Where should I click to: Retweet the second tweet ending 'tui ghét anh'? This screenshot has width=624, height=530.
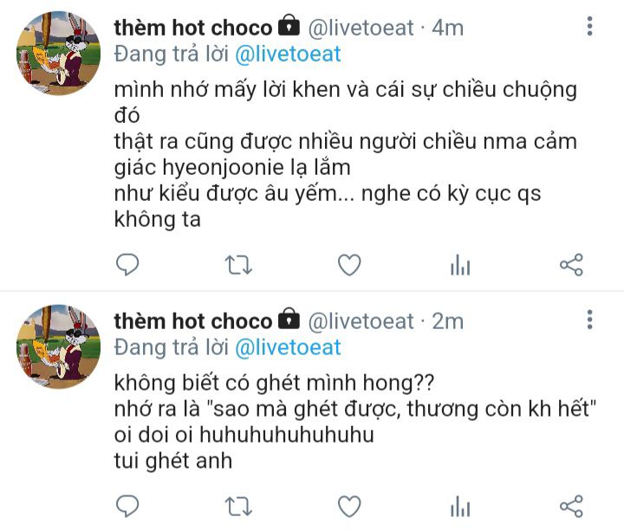[x=238, y=507]
